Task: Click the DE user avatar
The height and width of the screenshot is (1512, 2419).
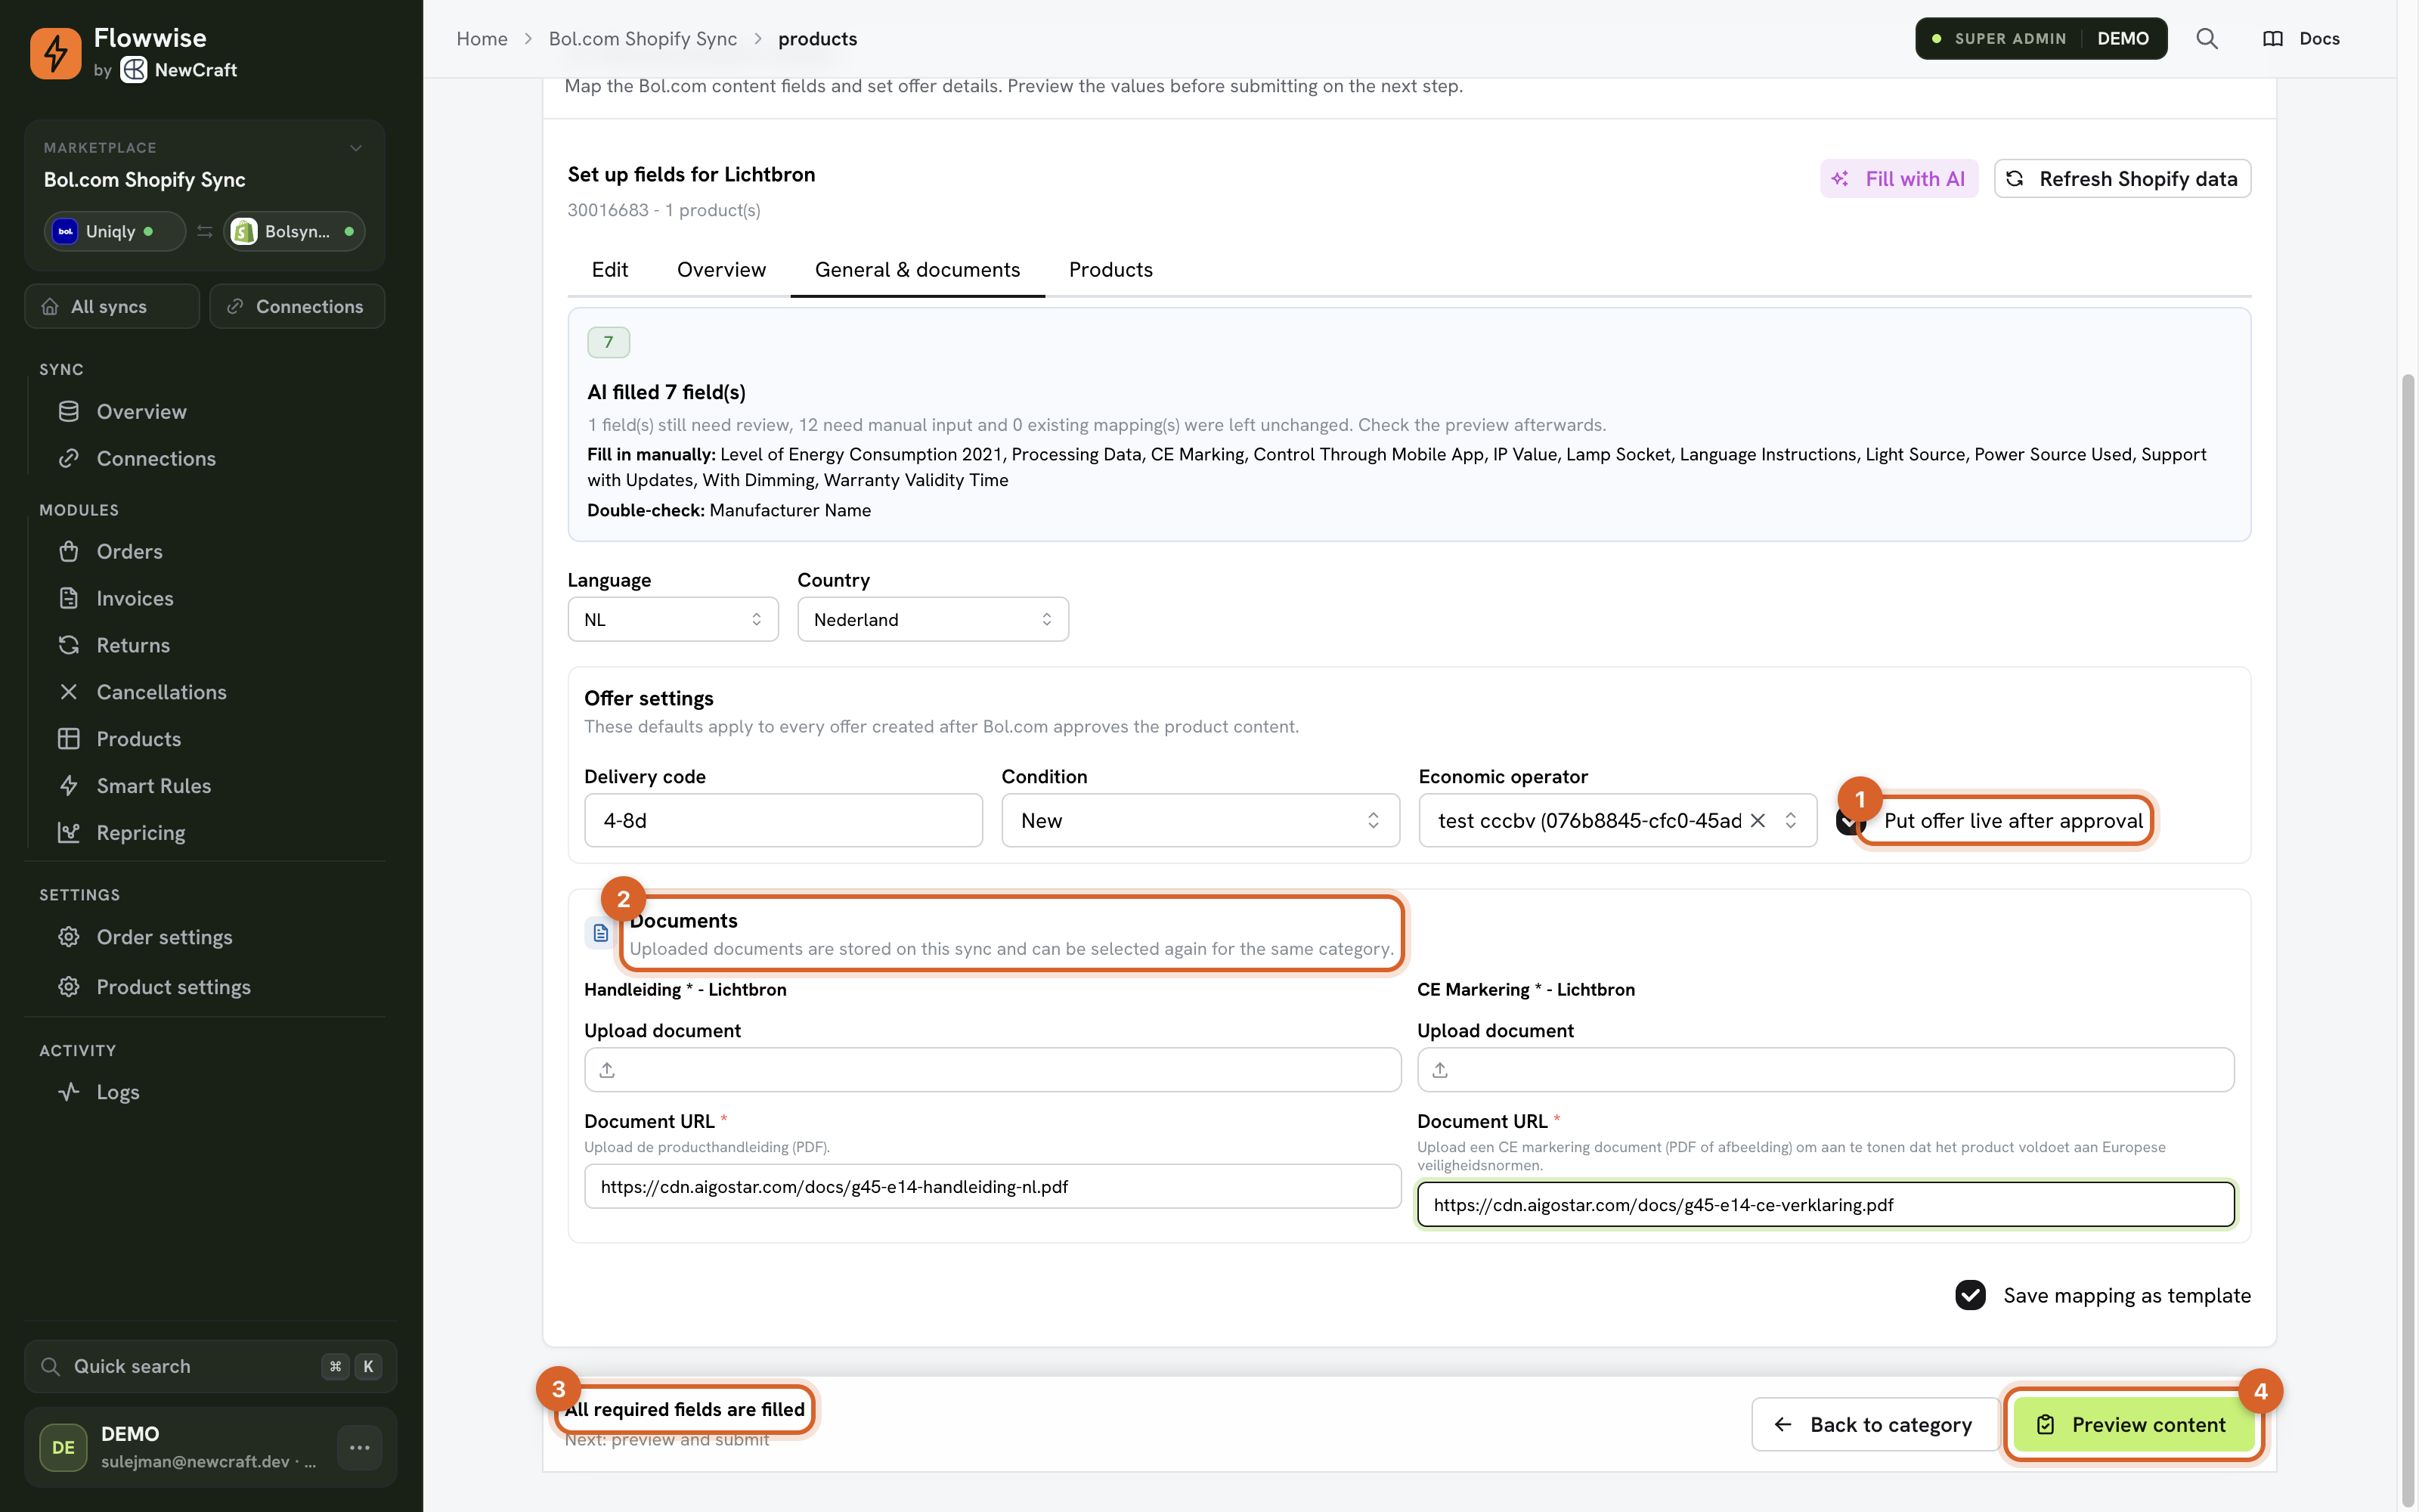Action: pos(63,1447)
